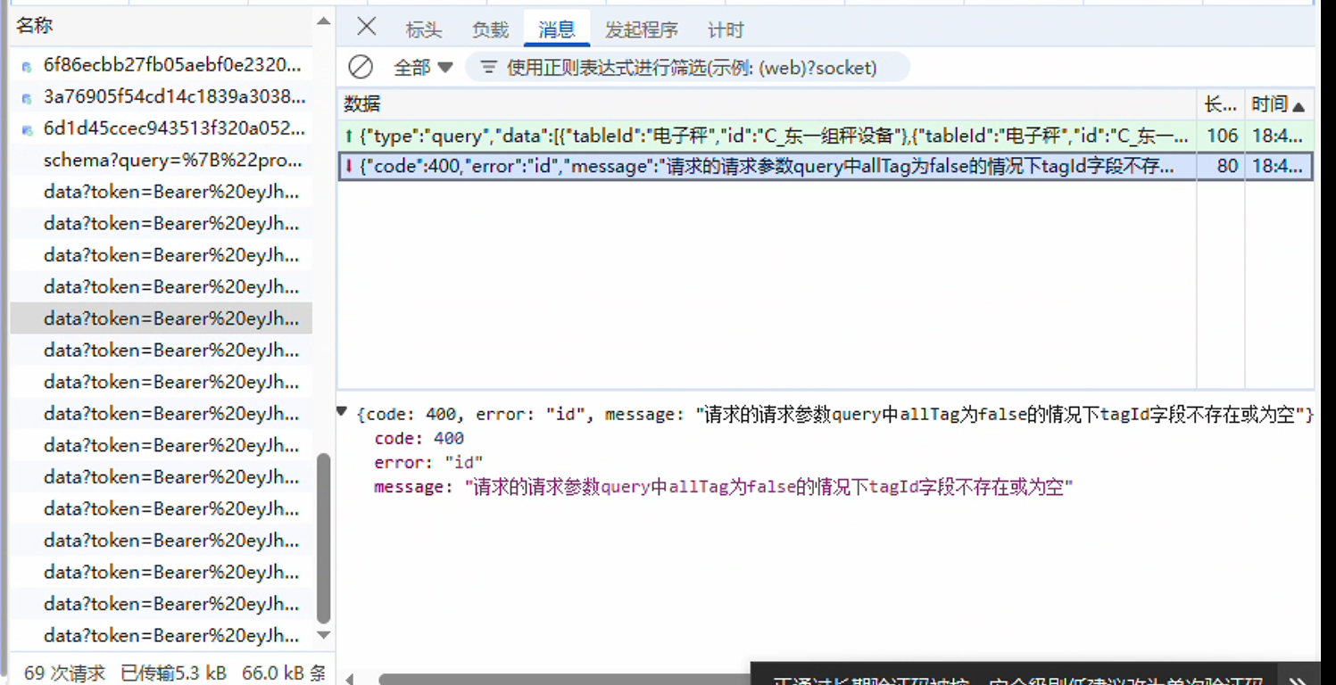The width and height of the screenshot is (1336, 685).
Task: Click the request list vertical scrollbar thumb
Action: pos(323,537)
